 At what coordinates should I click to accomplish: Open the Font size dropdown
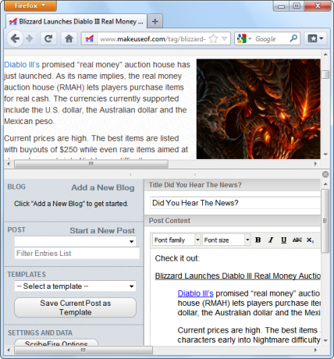tap(226, 240)
